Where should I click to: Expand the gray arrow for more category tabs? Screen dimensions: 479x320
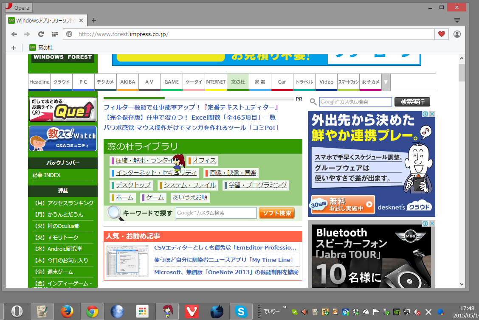pos(385,81)
